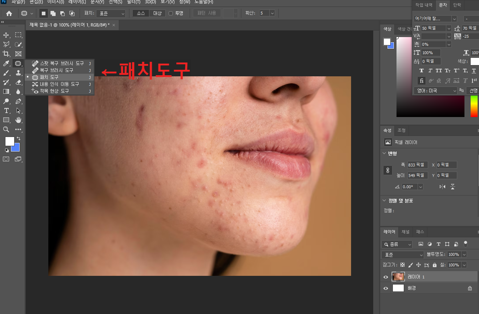The height and width of the screenshot is (314, 479).
Task: Select the Eraser tool
Action: [18, 82]
